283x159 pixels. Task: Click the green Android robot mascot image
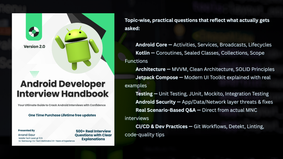tap(77, 48)
